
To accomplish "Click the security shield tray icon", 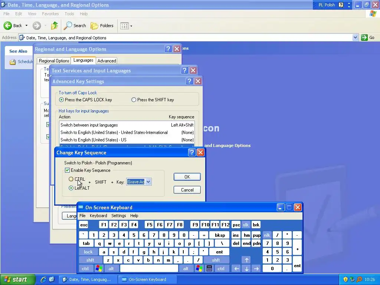I will (x=345, y=279).
